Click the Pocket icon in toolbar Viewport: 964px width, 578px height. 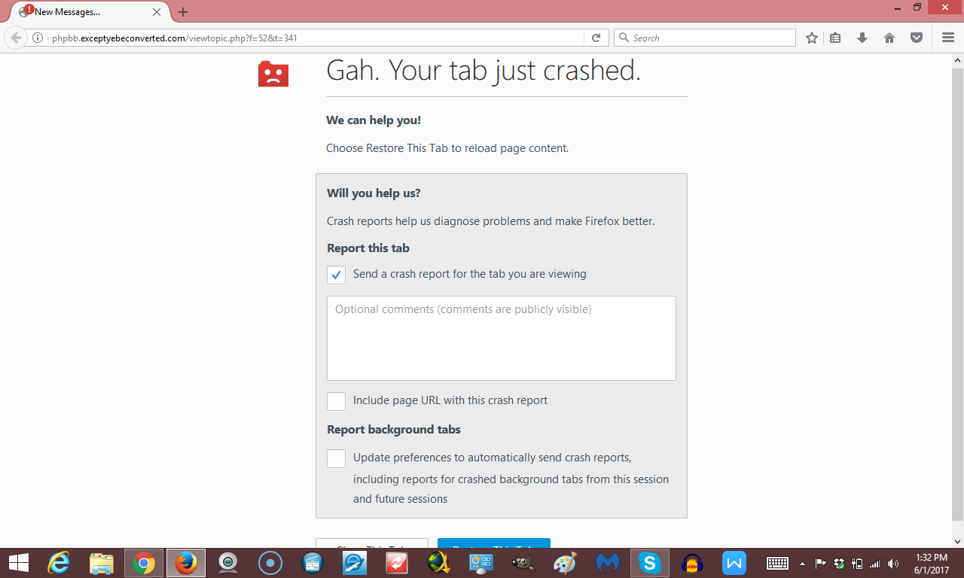point(917,38)
